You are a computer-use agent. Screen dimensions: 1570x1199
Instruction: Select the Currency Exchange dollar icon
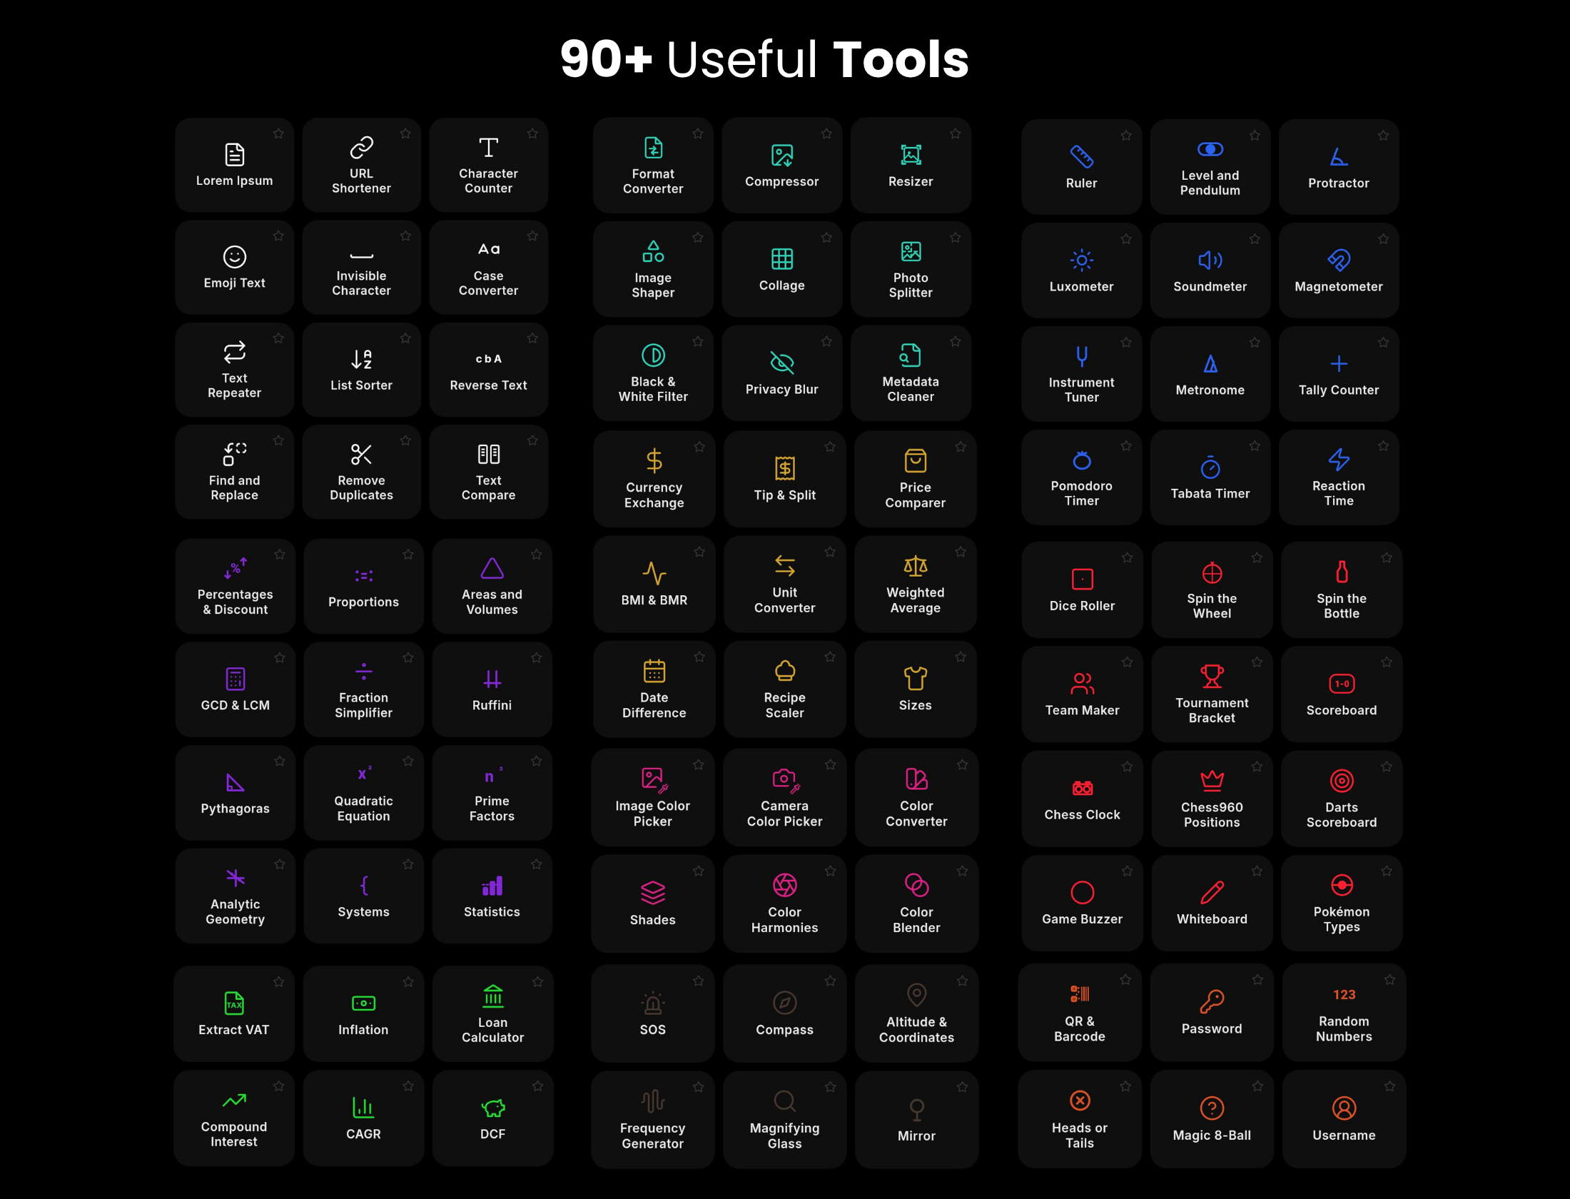click(x=654, y=460)
